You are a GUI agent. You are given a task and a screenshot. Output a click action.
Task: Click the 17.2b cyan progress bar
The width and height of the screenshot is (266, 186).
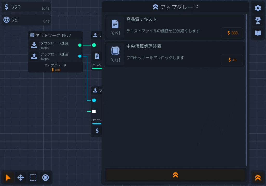pyautogui.click(x=97, y=124)
